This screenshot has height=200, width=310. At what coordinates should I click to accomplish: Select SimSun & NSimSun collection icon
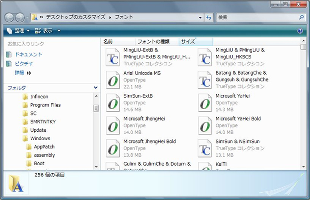(205, 148)
